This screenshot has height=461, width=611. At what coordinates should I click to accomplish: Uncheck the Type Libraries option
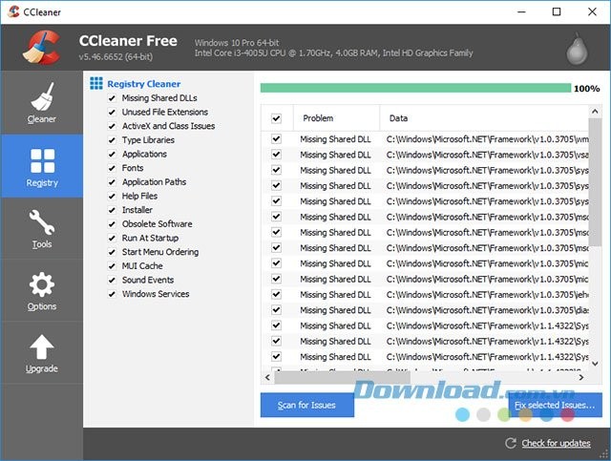(112, 140)
